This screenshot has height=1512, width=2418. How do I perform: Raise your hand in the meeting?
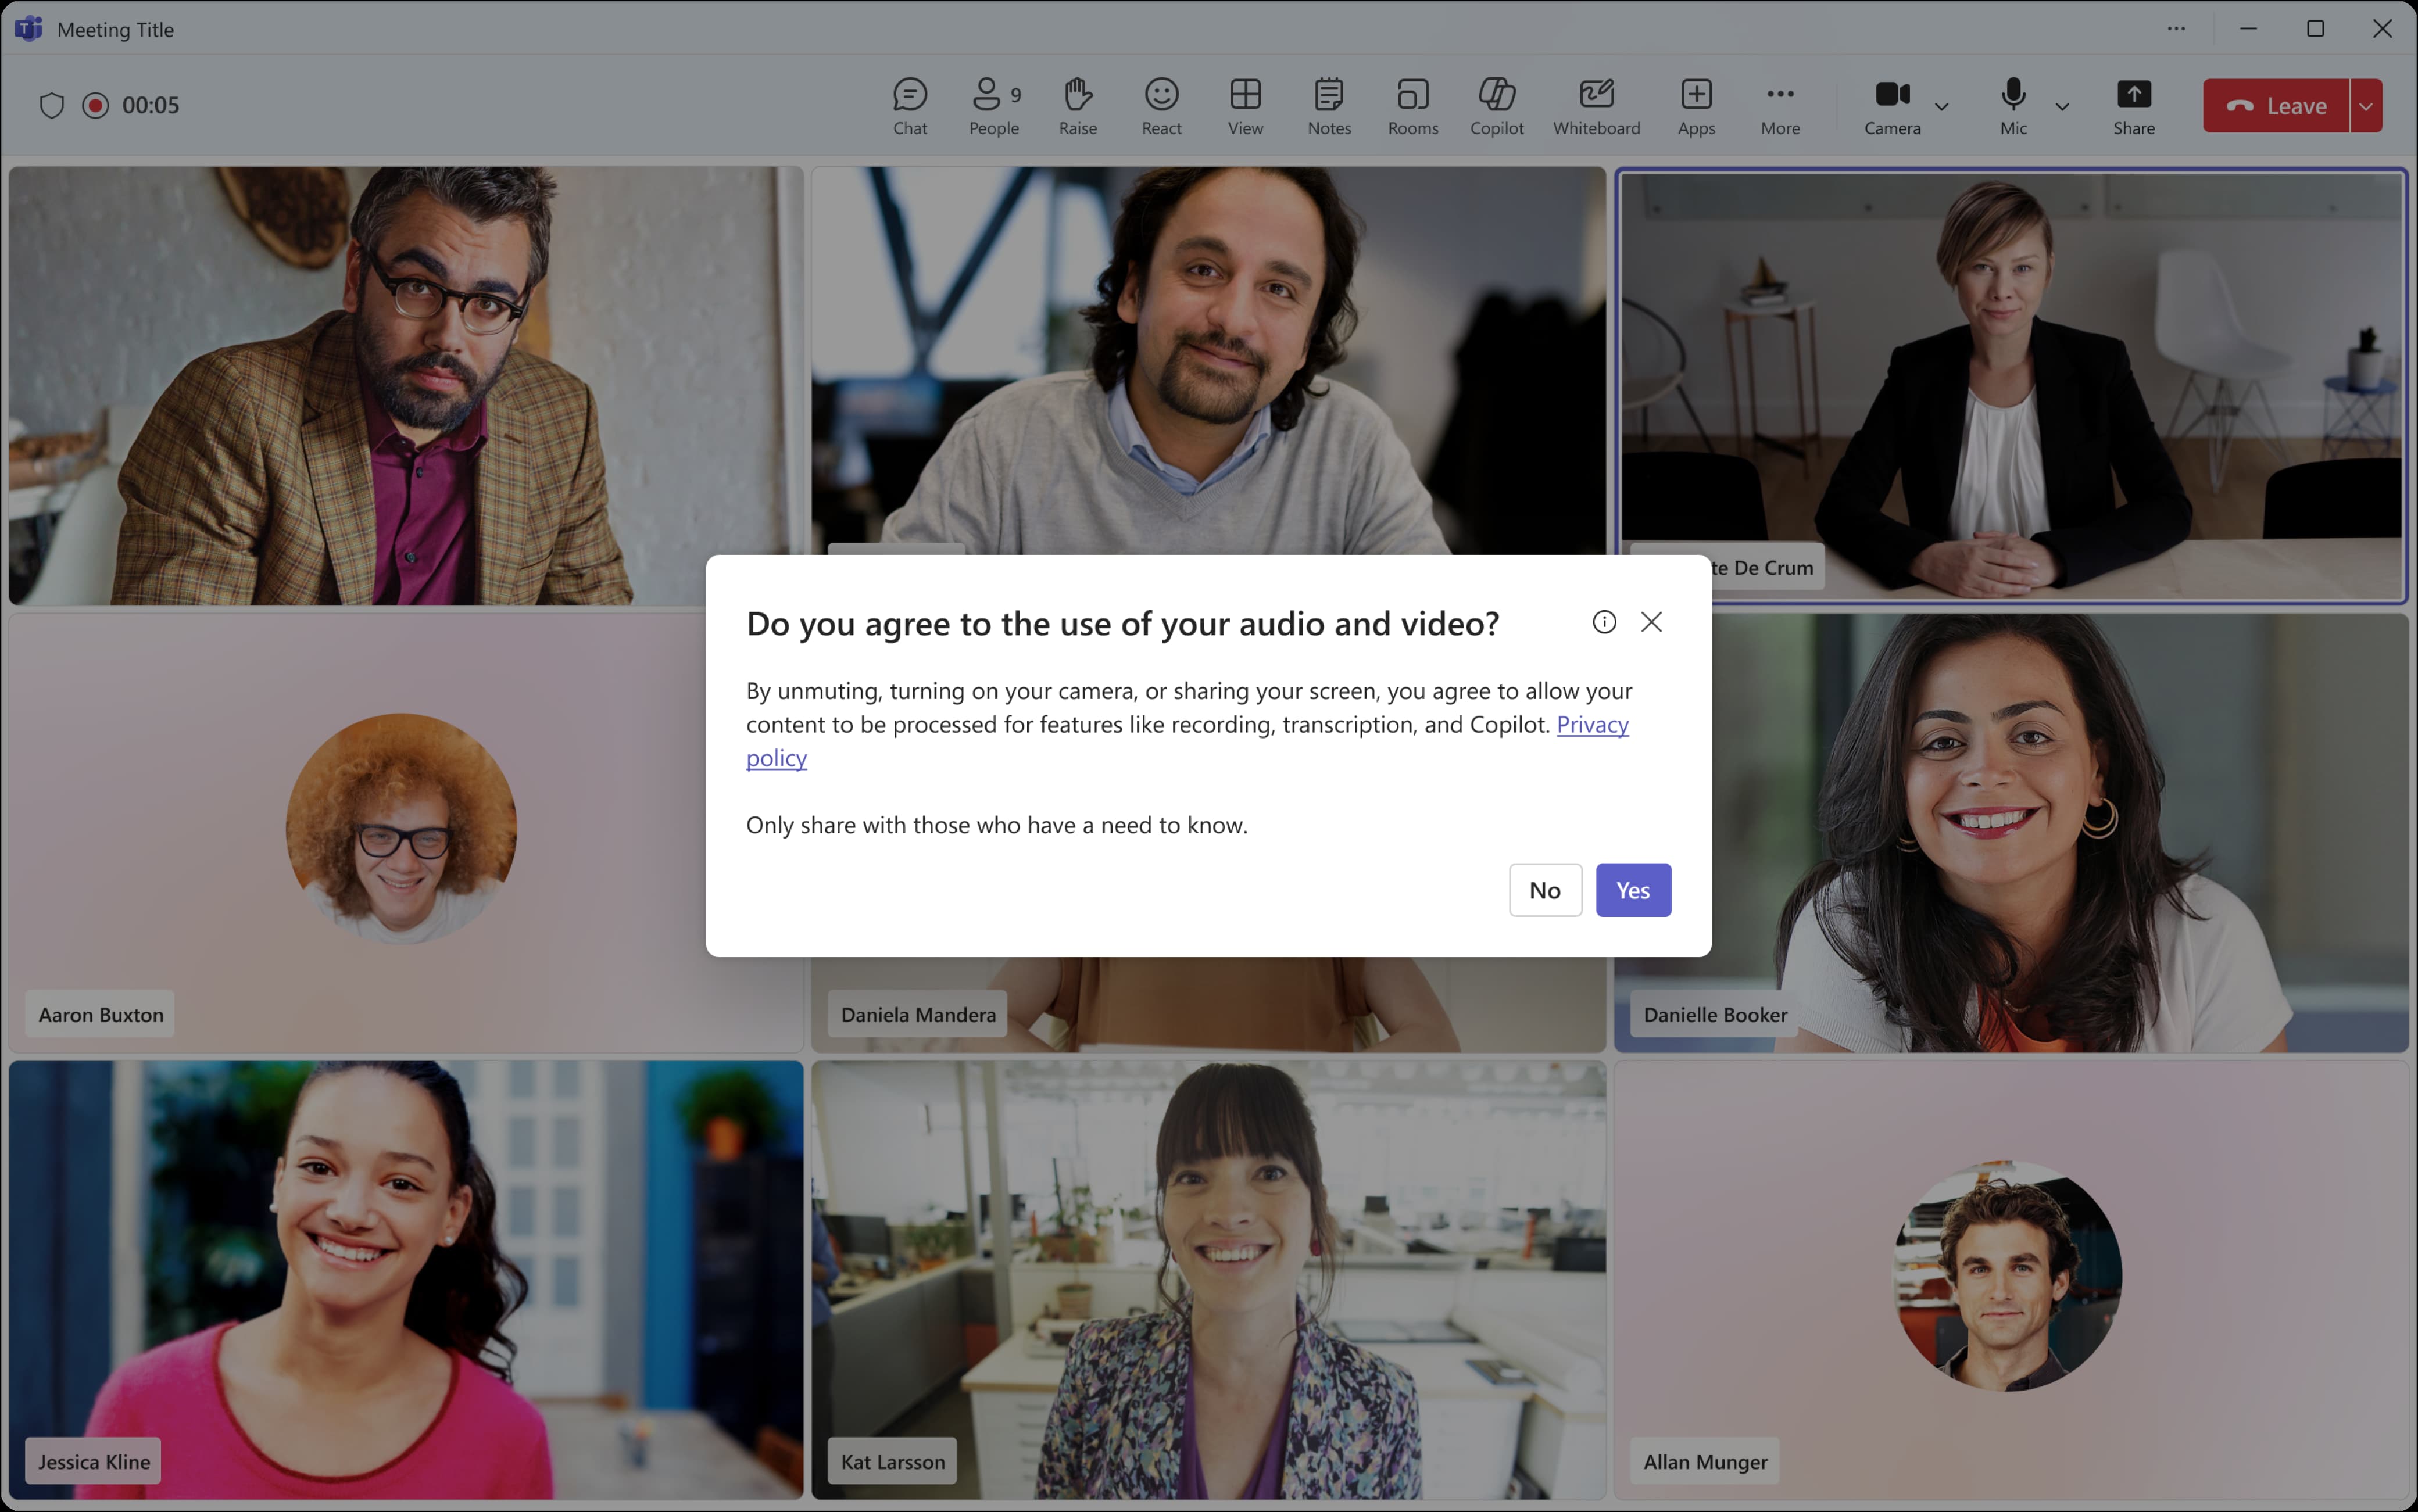(1077, 106)
